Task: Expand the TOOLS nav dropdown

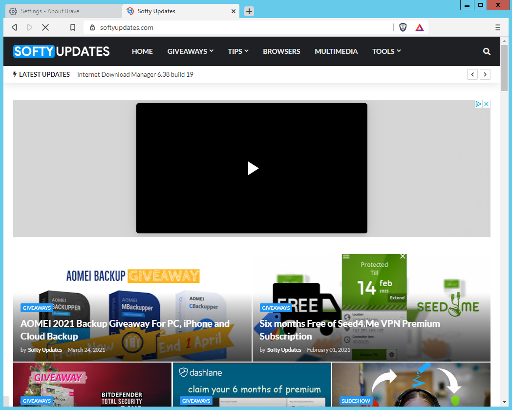Action: [x=386, y=51]
